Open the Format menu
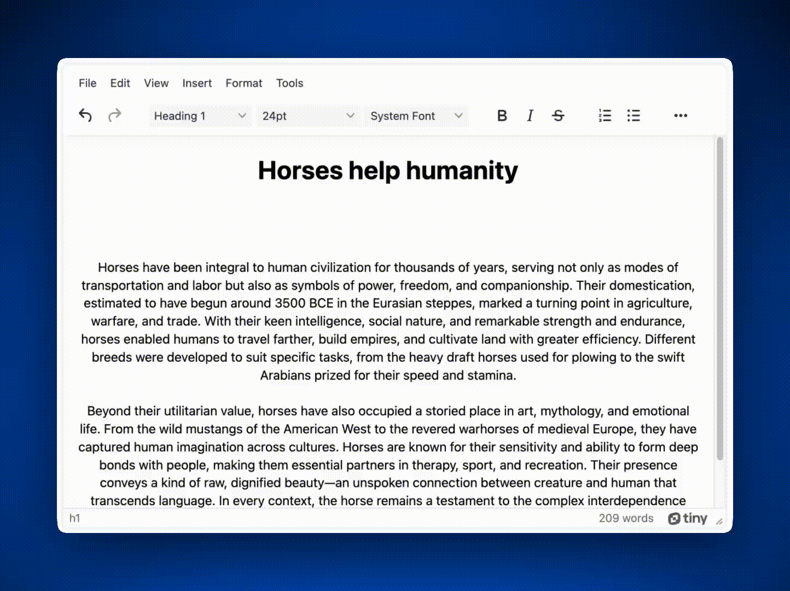This screenshot has height=591, width=790. pos(244,83)
